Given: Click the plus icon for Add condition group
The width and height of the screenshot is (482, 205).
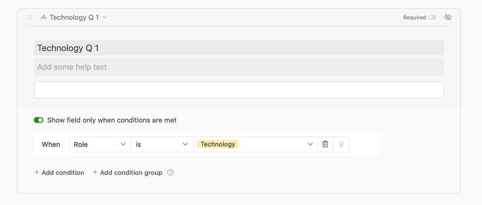Looking at the screenshot, I should point(95,172).
